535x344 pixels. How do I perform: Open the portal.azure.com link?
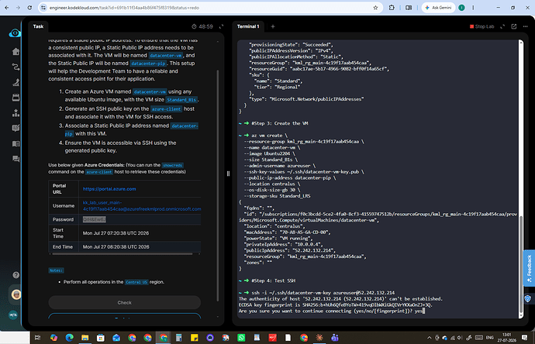click(109, 188)
